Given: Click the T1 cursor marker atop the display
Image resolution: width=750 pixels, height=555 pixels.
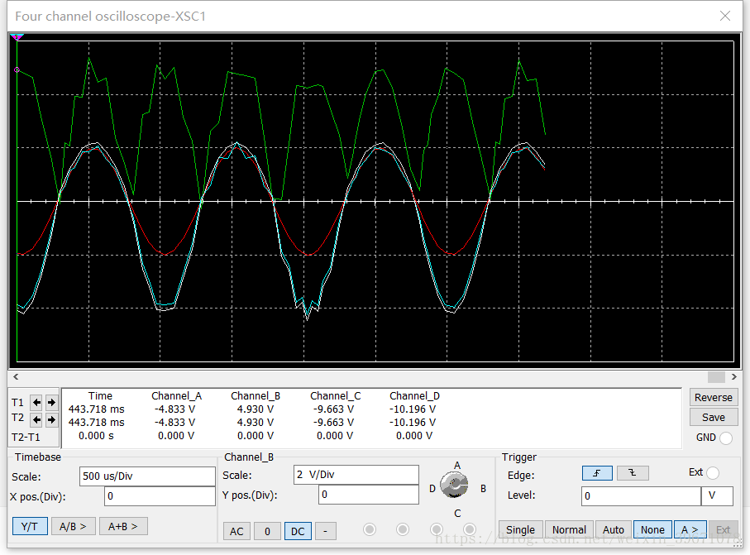Looking at the screenshot, I should coord(17,37).
